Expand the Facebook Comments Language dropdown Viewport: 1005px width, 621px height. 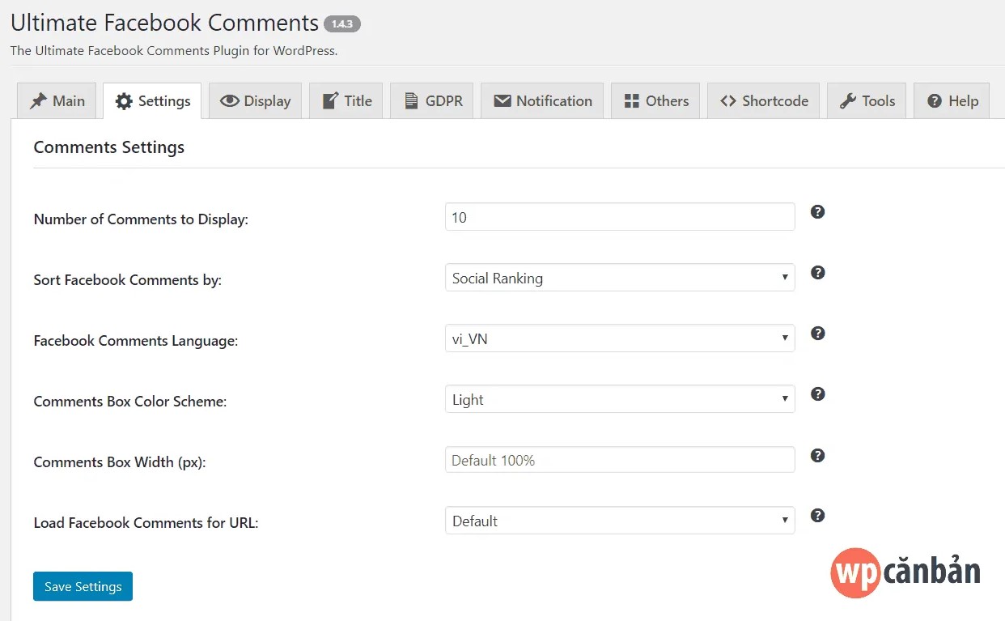[619, 338]
